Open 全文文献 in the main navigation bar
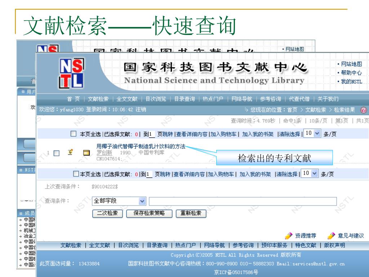The height and width of the screenshot is (277, 369). 127,99
